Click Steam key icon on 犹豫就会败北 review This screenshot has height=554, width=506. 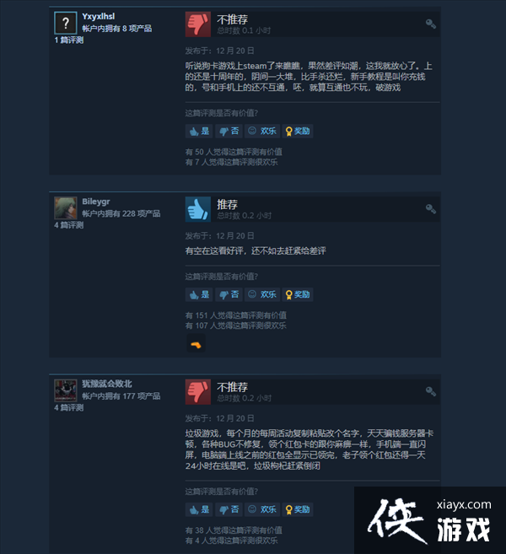pyautogui.click(x=430, y=391)
